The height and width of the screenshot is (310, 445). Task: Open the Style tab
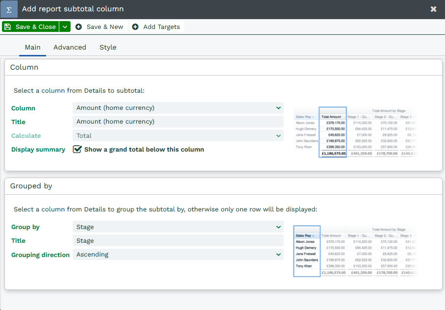point(108,48)
